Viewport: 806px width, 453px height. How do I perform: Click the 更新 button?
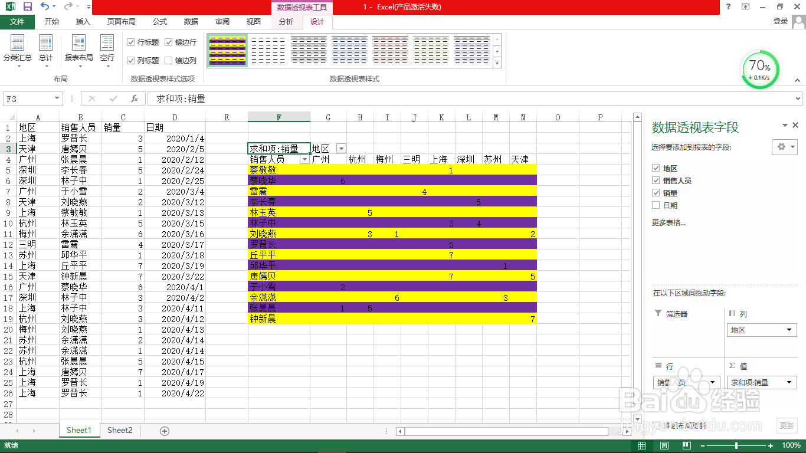tap(787, 425)
